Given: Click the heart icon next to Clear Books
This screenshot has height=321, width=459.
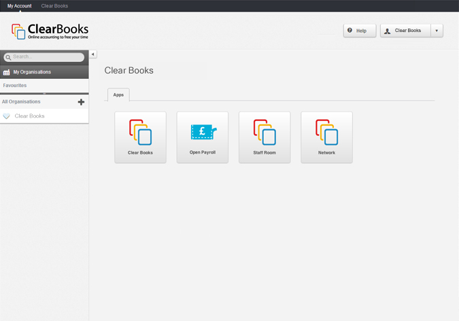Looking at the screenshot, I should click(x=7, y=116).
